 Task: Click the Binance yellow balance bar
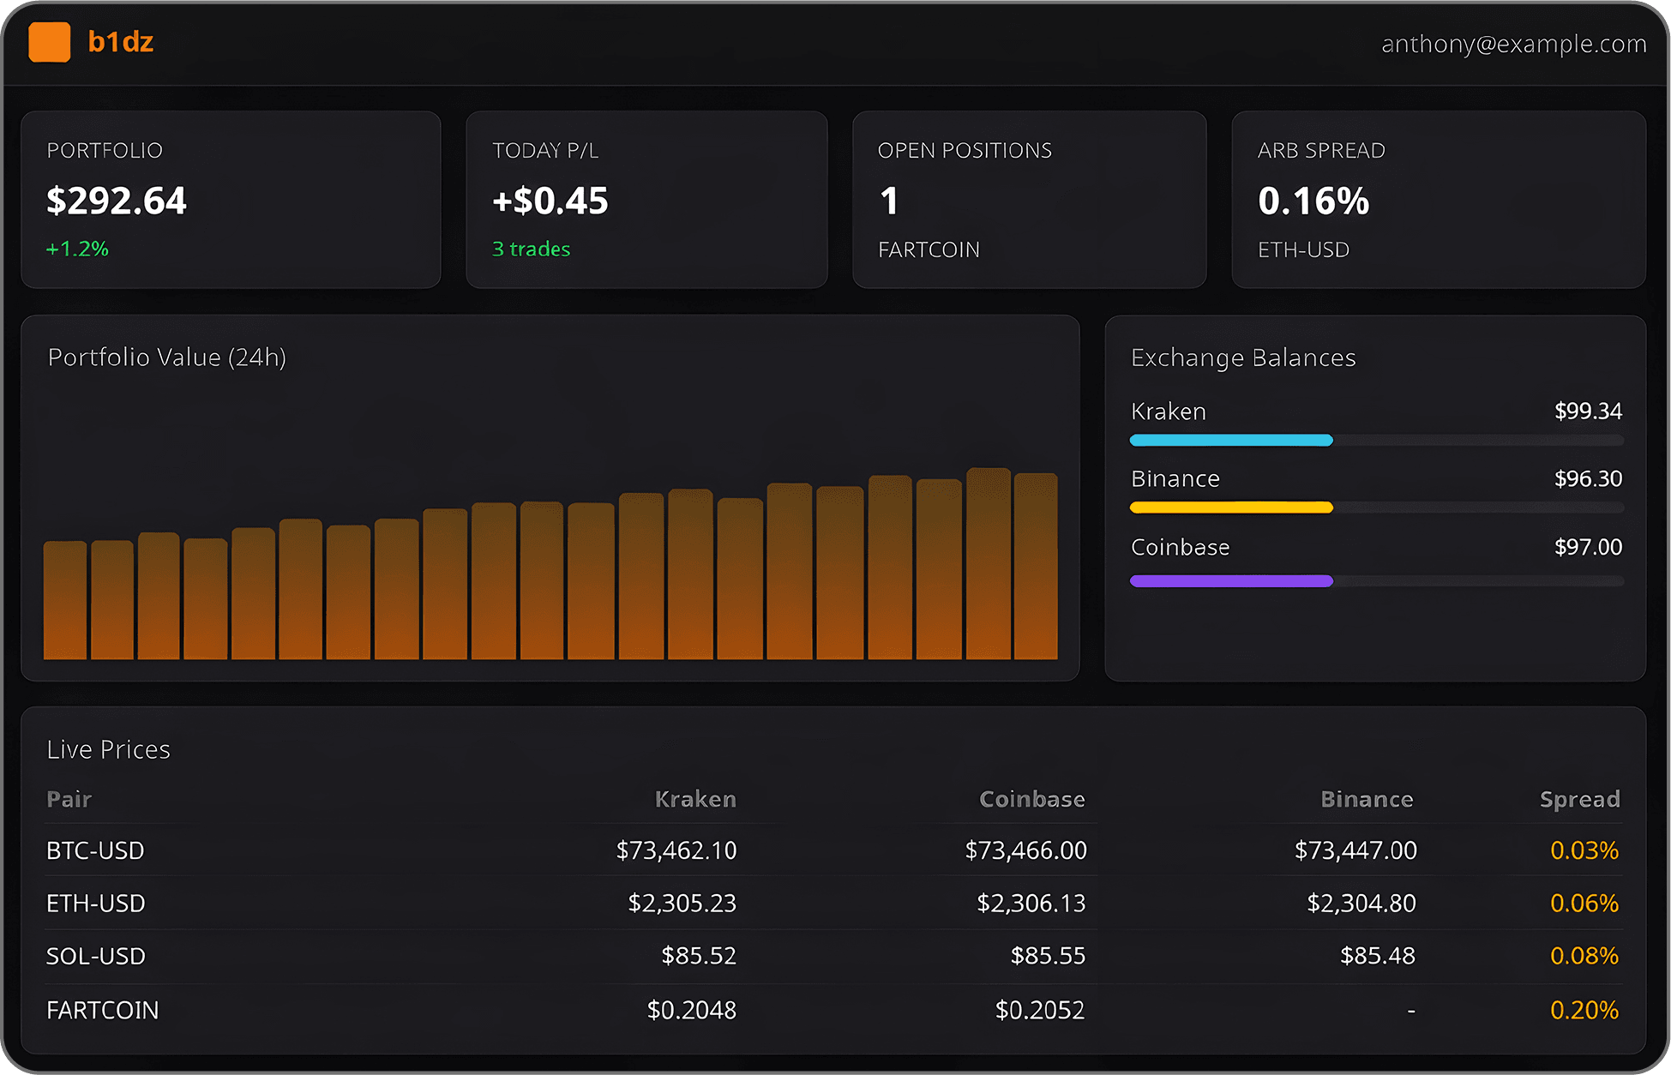(x=1231, y=507)
